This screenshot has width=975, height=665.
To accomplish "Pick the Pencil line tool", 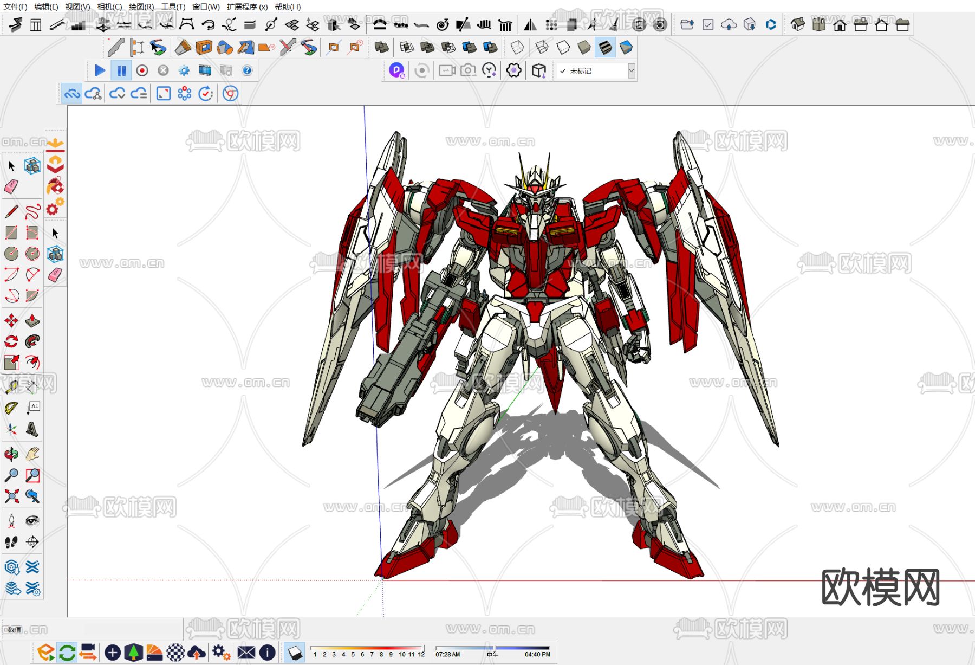I will [11, 211].
